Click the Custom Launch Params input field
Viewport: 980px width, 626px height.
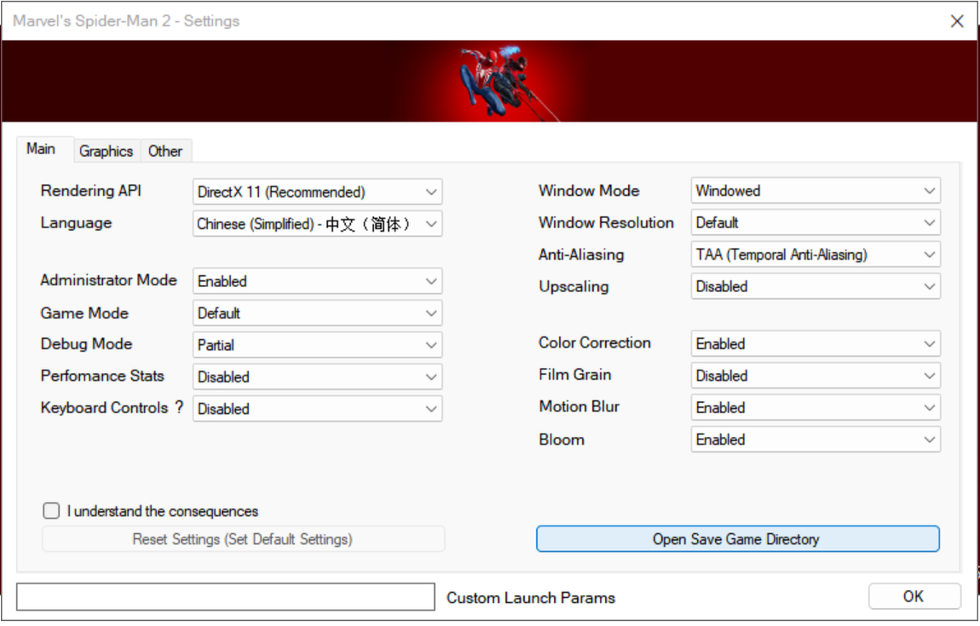(x=226, y=597)
